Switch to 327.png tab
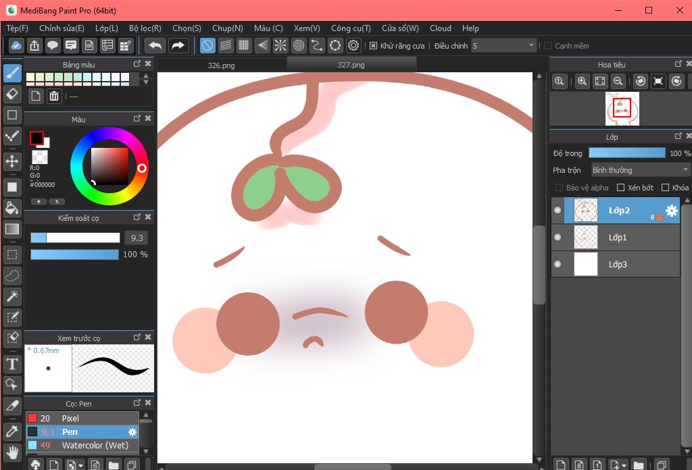This screenshot has width=692, height=470. click(x=351, y=65)
